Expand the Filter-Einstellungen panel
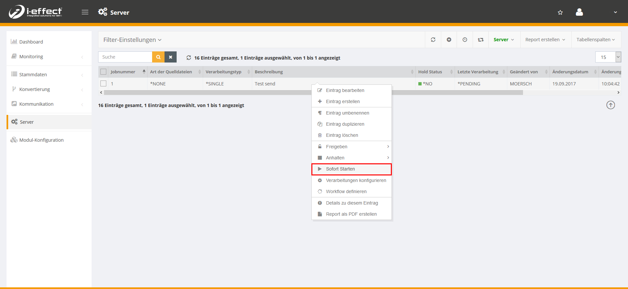628x289 pixels. click(x=132, y=40)
